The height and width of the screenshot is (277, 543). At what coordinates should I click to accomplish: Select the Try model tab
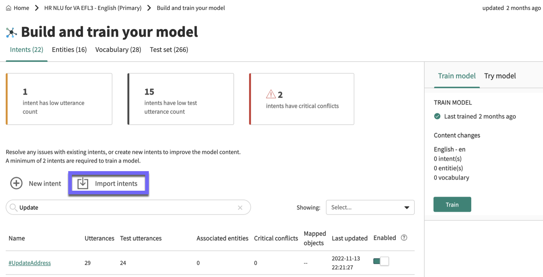coord(500,76)
